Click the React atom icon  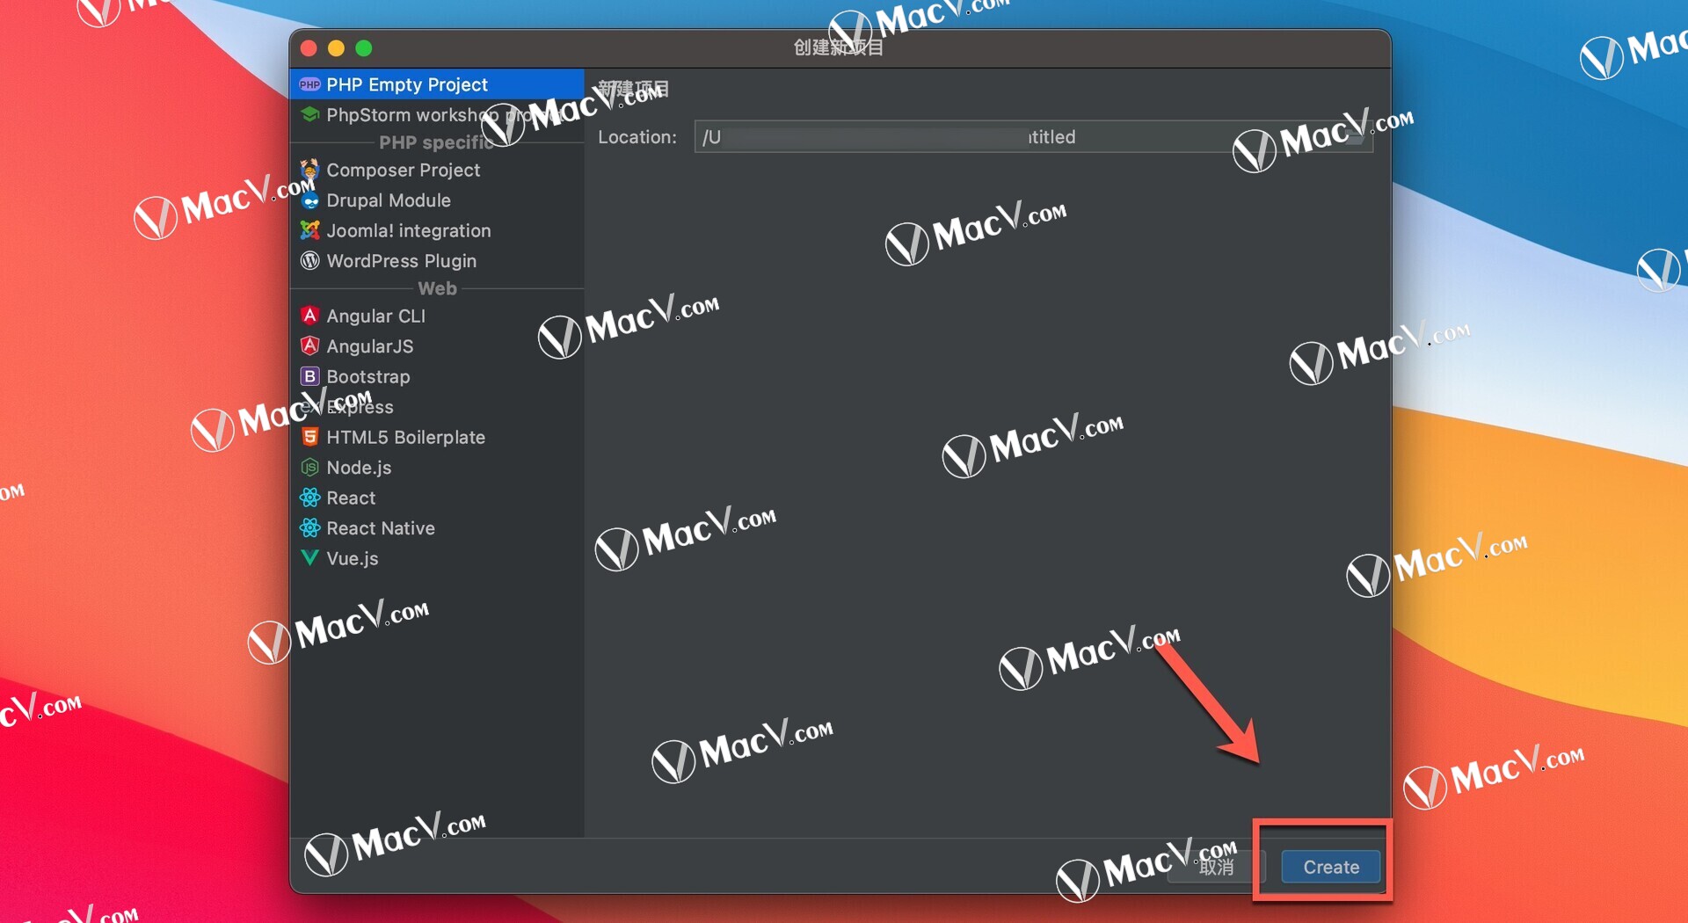[309, 498]
